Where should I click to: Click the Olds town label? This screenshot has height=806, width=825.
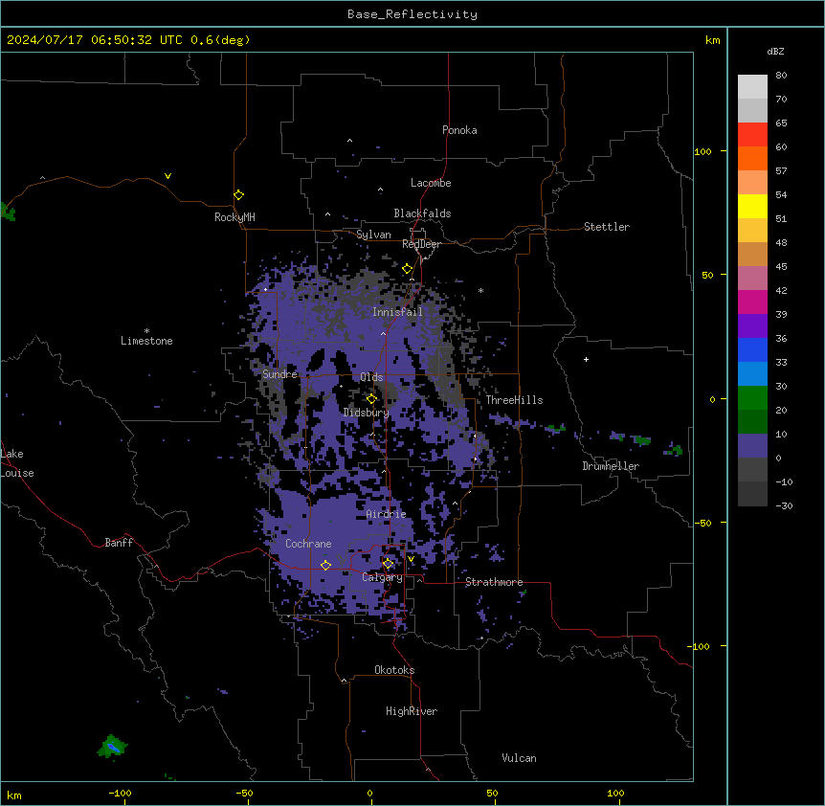(371, 377)
